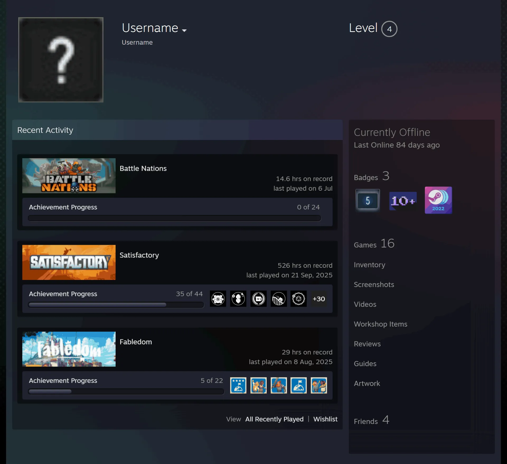Click fourth Fabledom achievement icon with flag

click(299, 385)
